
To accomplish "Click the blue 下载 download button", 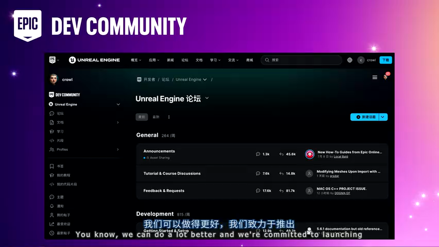I will (x=386, y=60).
